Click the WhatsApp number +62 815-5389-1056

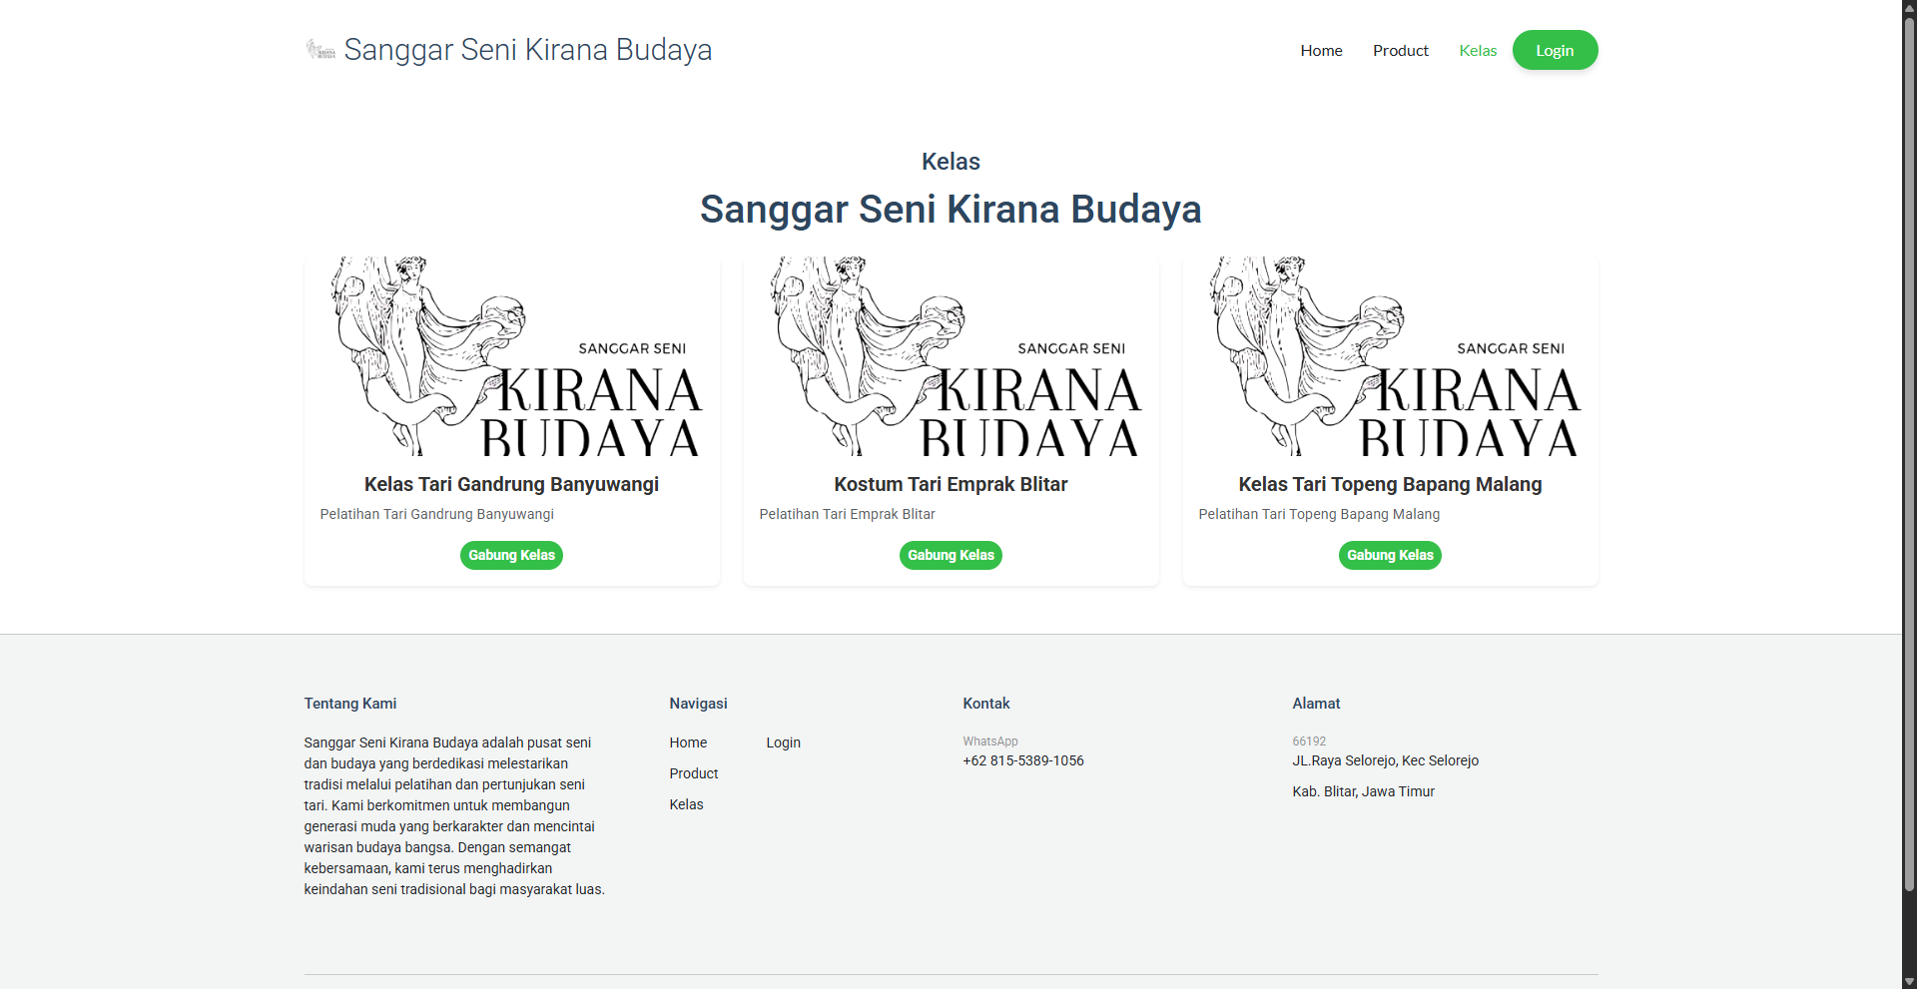tap(1022, 760)
